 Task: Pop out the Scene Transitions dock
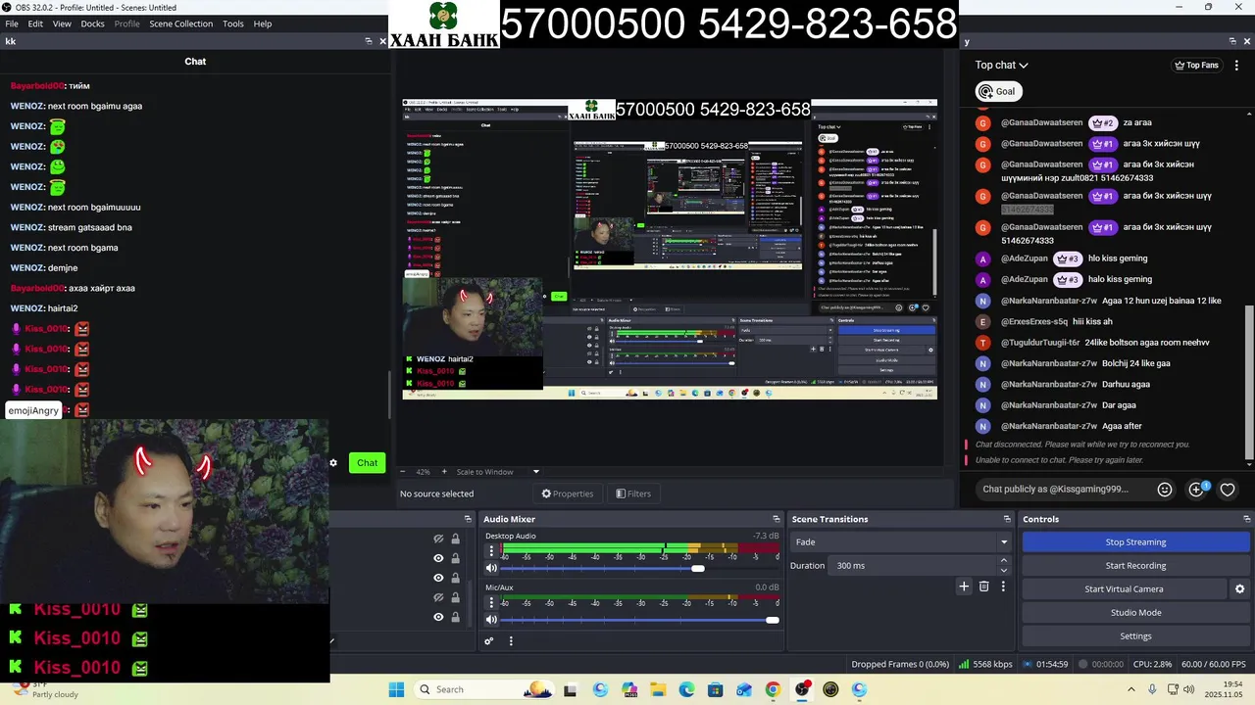click(x=1007, y=519)
